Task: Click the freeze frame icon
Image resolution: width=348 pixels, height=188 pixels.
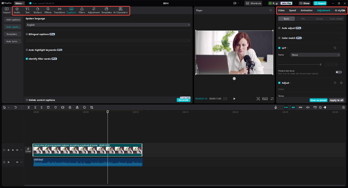Action: (x=63, y=107)
